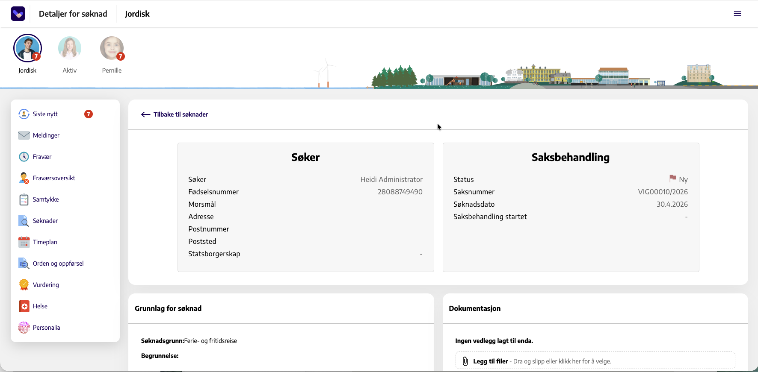Image resolution: width=758 pixels, height=372 pixels.
Task: Click the Personalia fingerprint icon
Action: [x=24, y=328]
